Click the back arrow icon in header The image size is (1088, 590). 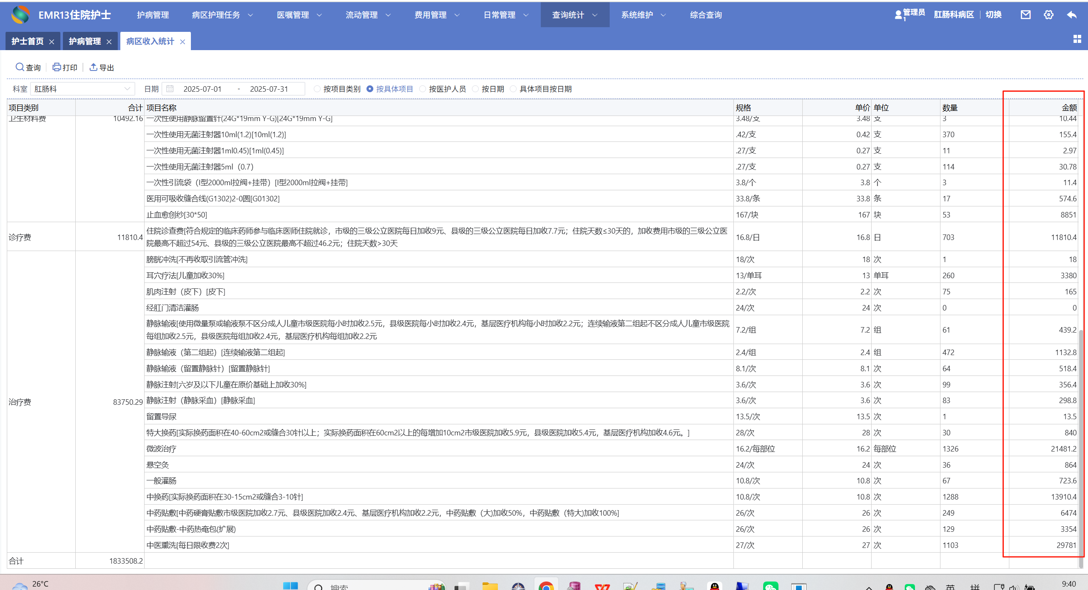(1071, 15)
